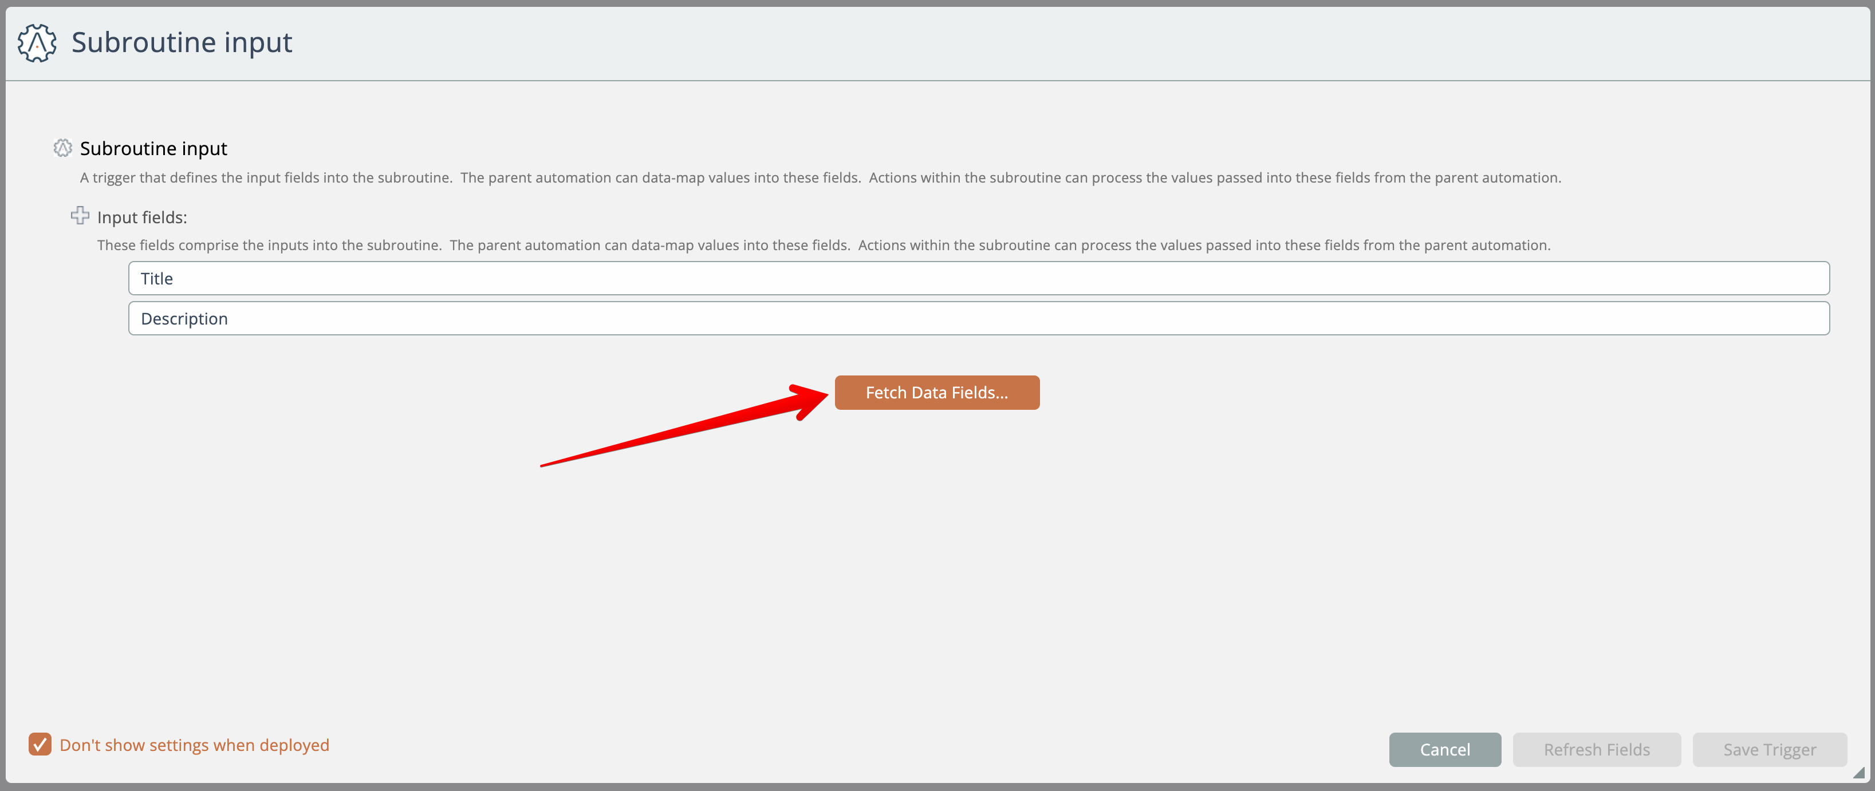
Task: Focus the Title input field
Action: coord(978,278)
